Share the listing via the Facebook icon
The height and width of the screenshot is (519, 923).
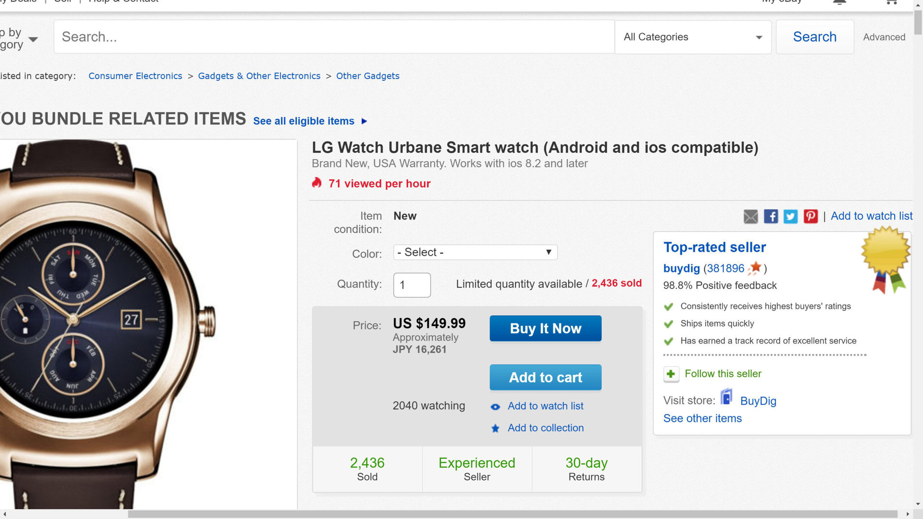click(771, 216)
